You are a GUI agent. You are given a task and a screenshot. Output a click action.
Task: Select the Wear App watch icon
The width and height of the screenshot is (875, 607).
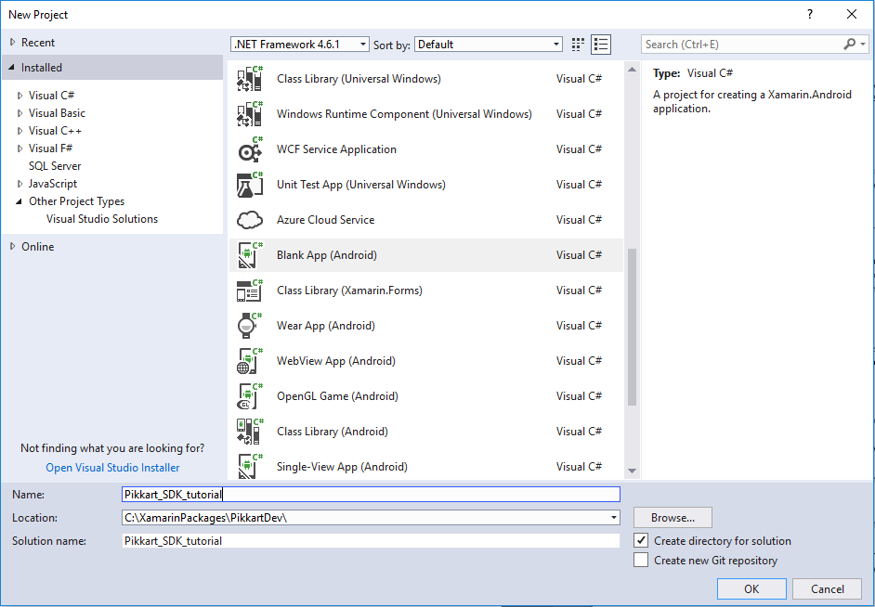click(250, 326)
